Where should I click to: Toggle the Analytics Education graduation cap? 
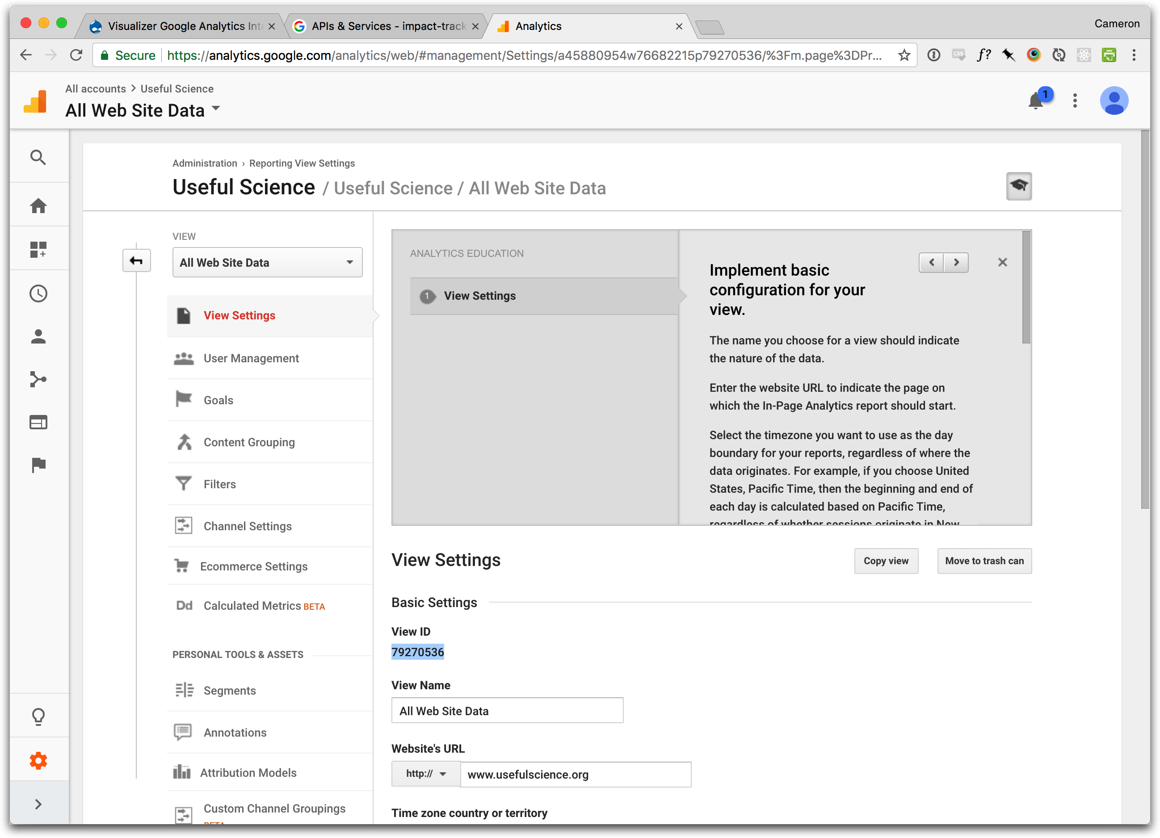1018,186
